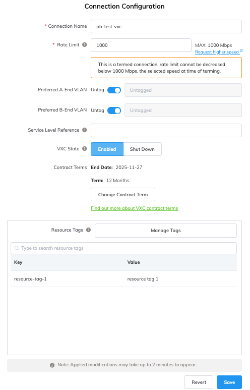
Task: Click the info icon in the modifications note
Action: 52,365
